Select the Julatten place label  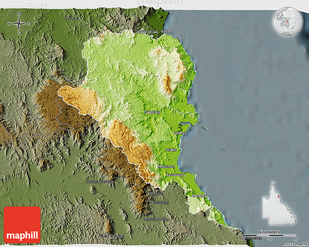pyautogui.click(x=161, y=202)
